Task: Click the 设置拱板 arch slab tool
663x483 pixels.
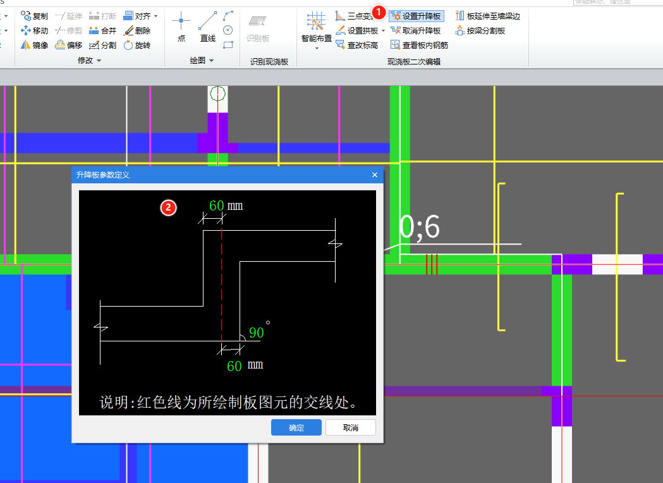Action: point(357,30)
